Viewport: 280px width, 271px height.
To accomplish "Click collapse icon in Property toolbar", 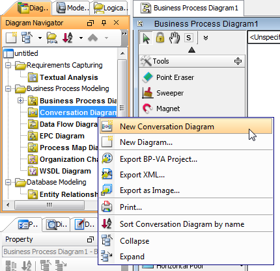I will tap(46, 266).
